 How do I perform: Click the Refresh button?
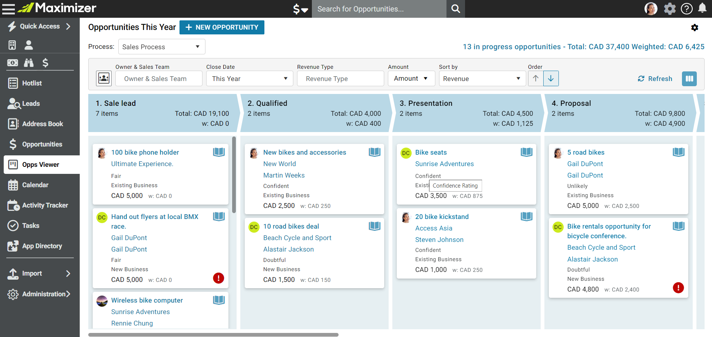(655, 78)
